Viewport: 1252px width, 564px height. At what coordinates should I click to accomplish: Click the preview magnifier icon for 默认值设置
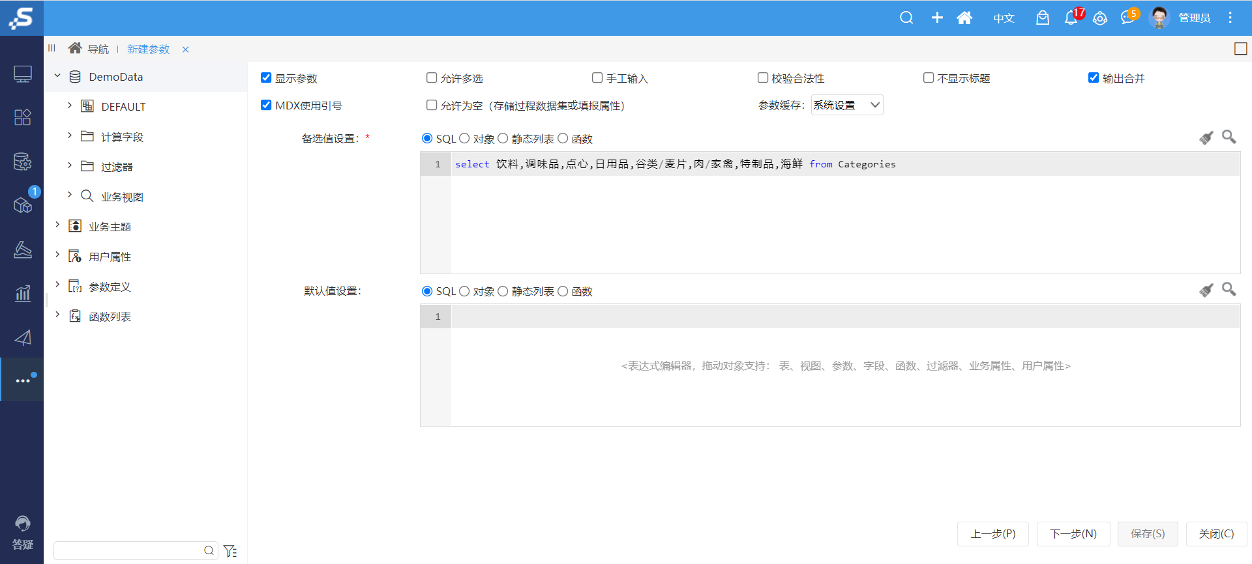pyautogui.click(x=1229, y=289)
